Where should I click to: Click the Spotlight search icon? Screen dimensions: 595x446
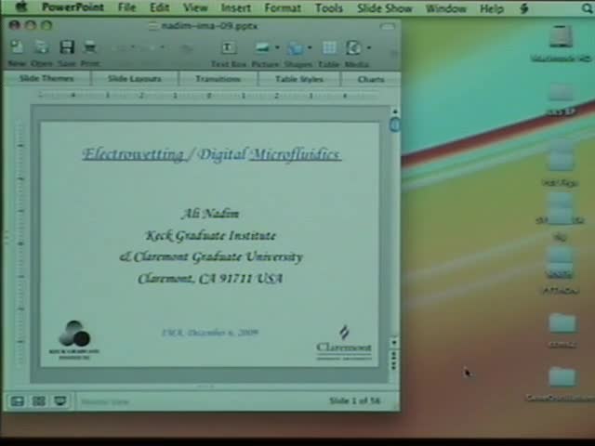click(x=587, y=8)
